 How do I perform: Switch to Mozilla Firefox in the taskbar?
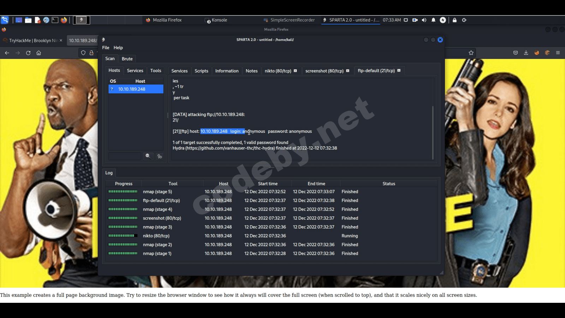tap(164, 20)
